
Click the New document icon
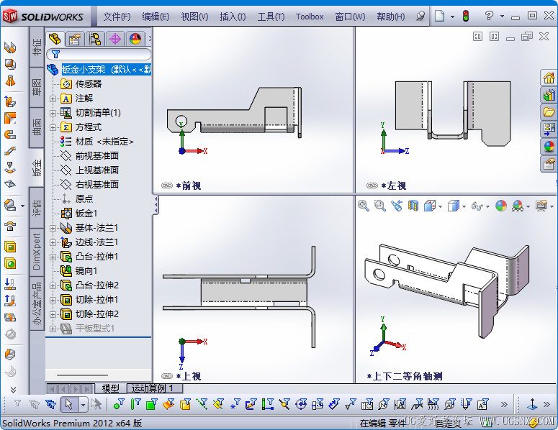(440, 16)
